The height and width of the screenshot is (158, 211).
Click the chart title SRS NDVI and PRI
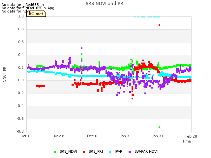tap(105, 4)
